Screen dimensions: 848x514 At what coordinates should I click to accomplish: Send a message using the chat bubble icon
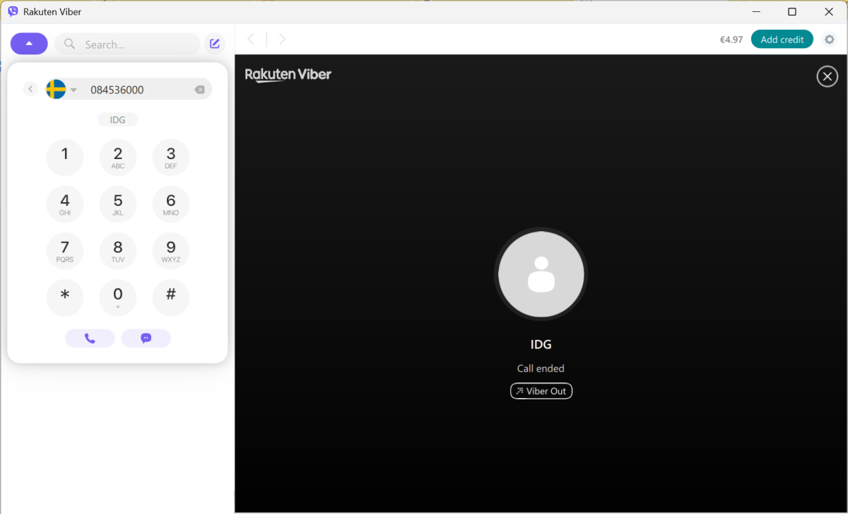point(146,338)
